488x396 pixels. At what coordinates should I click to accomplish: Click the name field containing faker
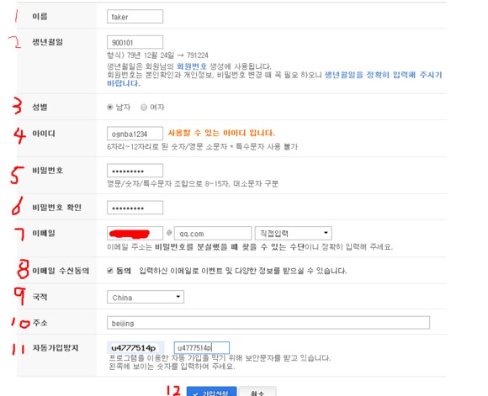coord(135,17)
